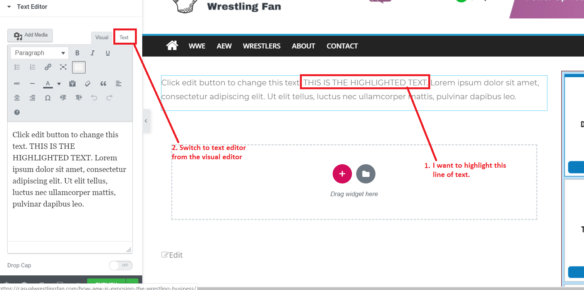
Task: Click the Add Media button
Action: [x=30, y=35]
